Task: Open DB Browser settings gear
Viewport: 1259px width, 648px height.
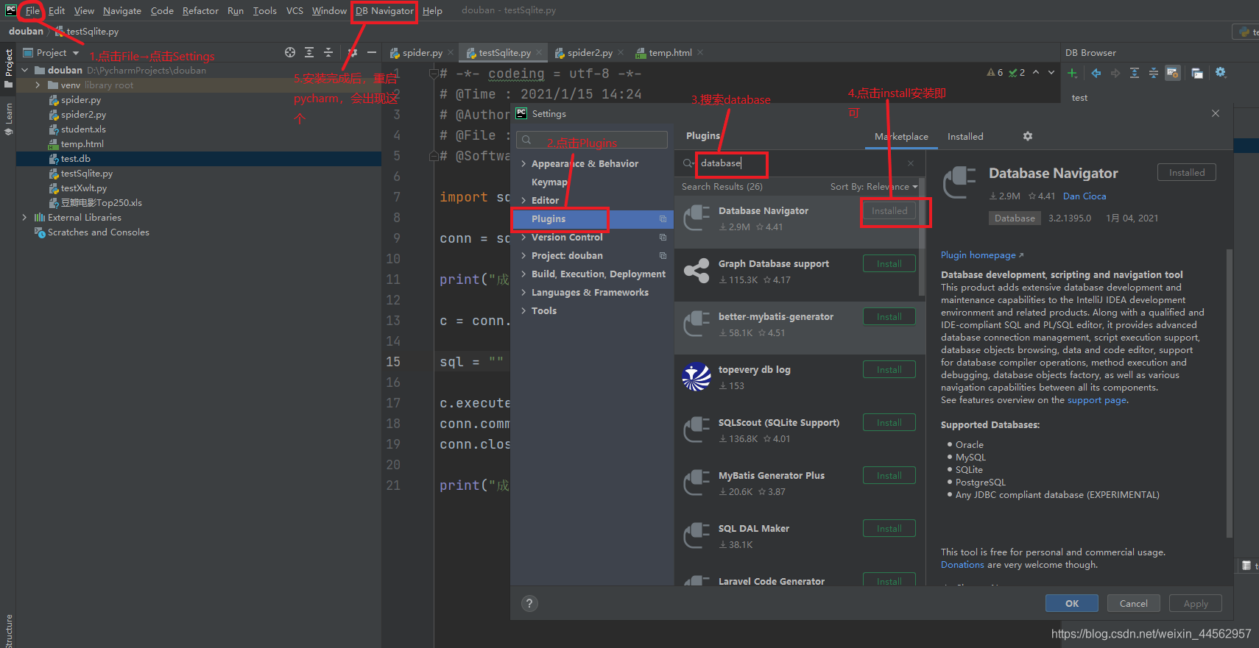Action: click(1221, 72)
